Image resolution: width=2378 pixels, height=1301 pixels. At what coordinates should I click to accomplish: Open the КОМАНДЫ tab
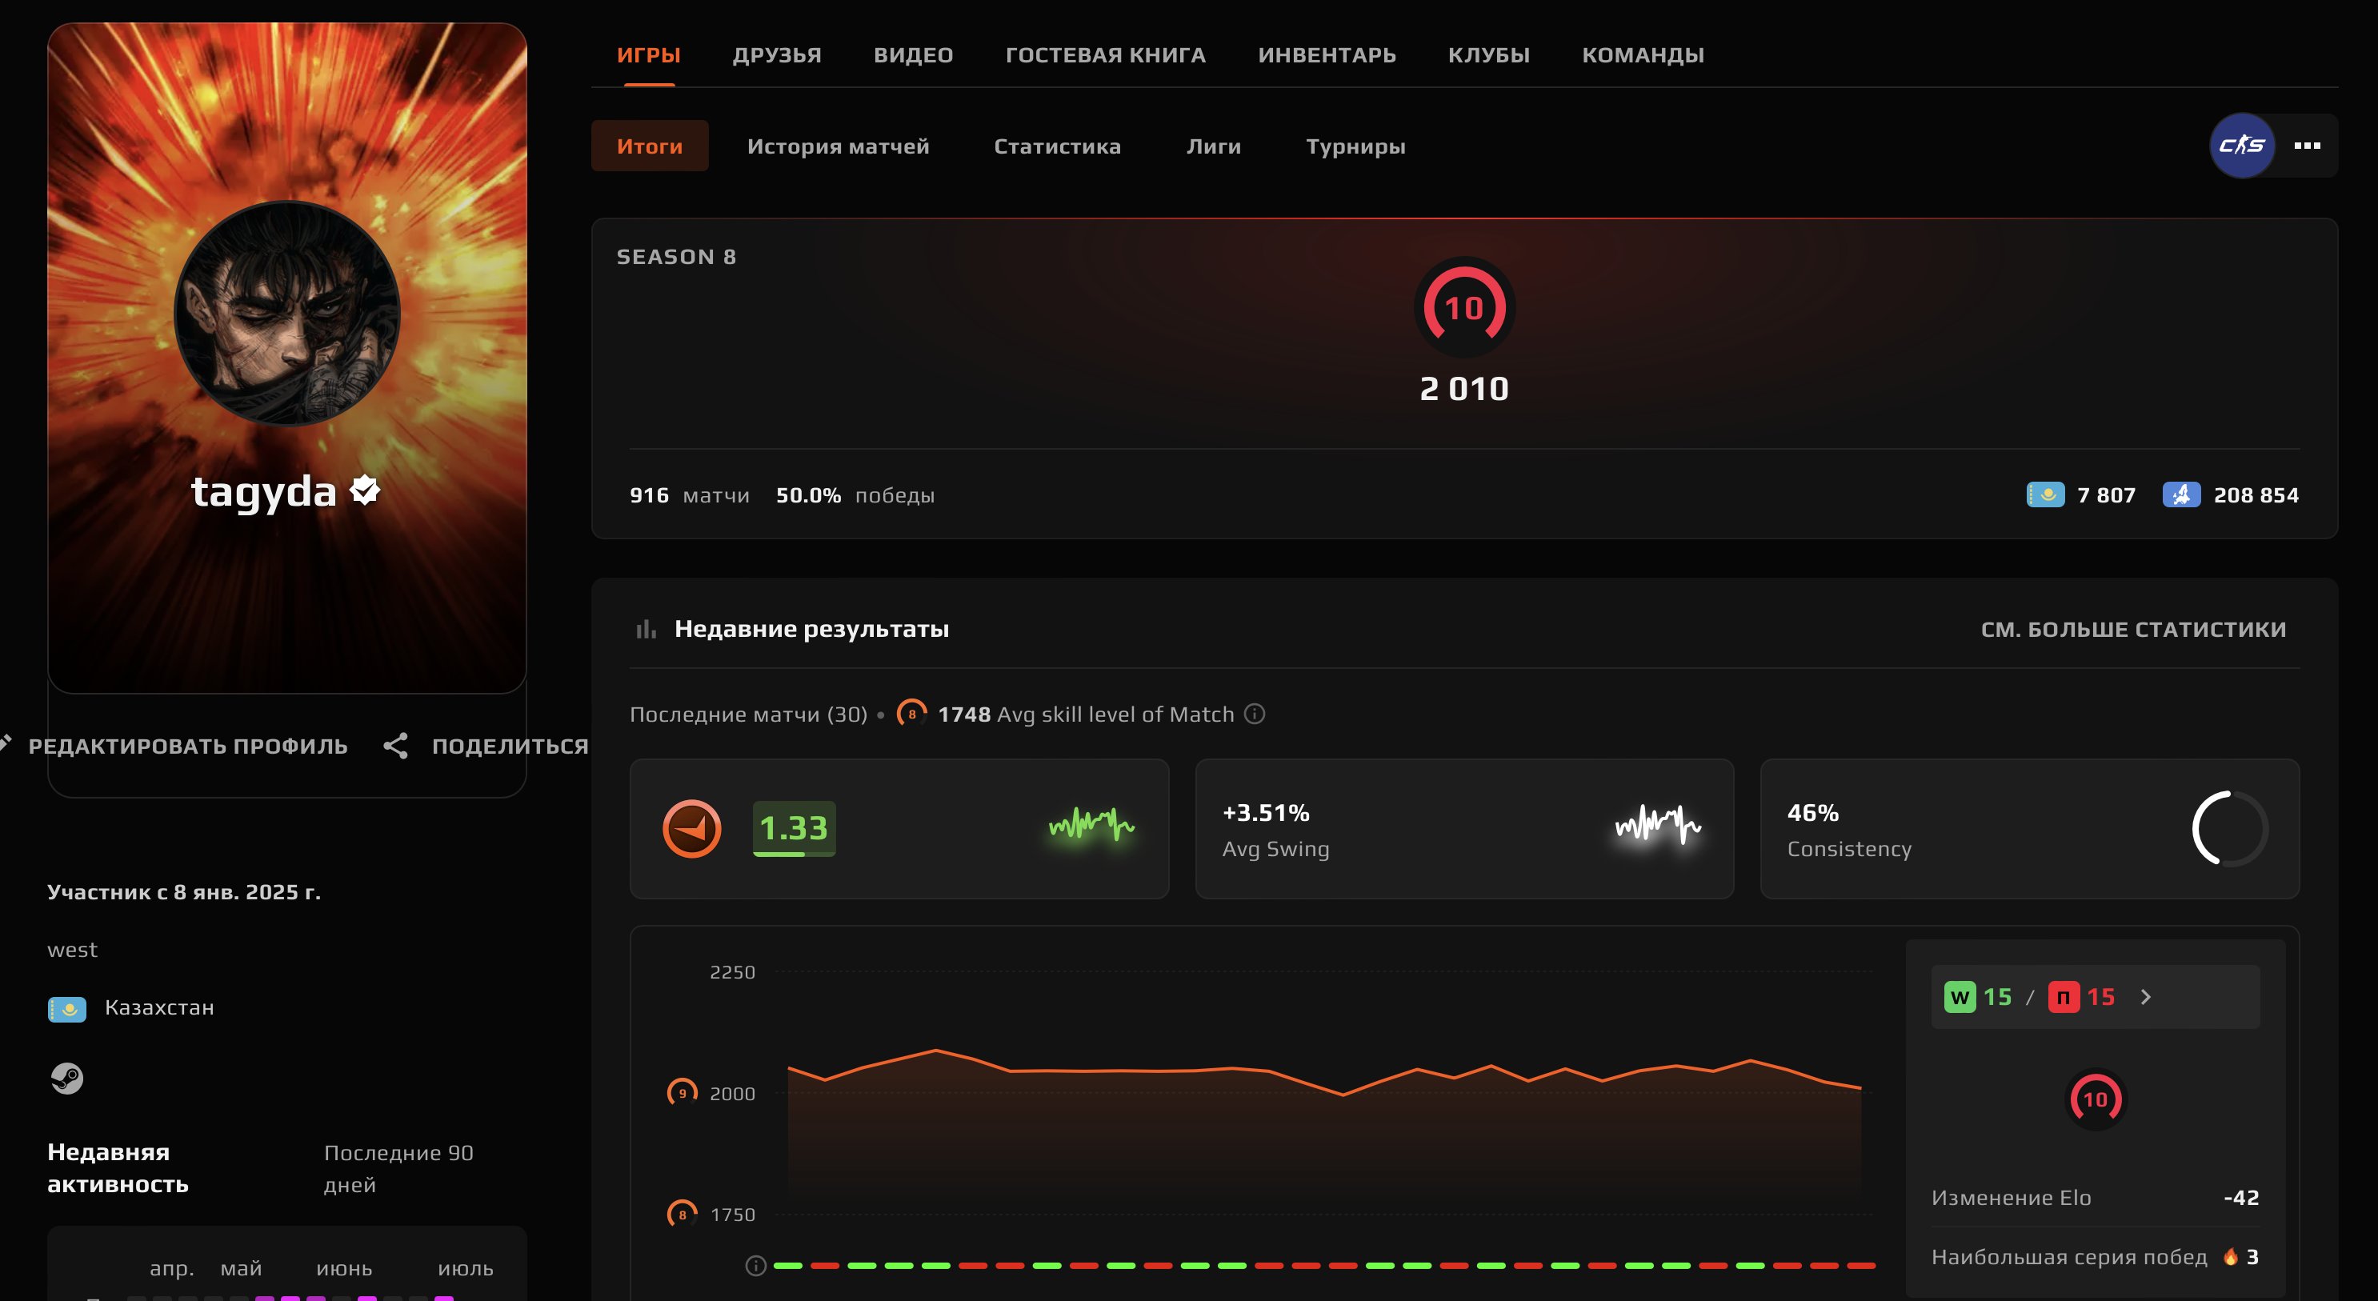pyautogui.click(x=1642, y=54)
